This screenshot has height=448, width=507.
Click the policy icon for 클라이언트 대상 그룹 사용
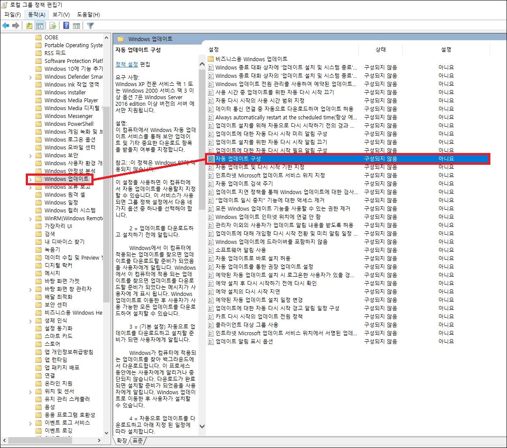coord(211,325)
